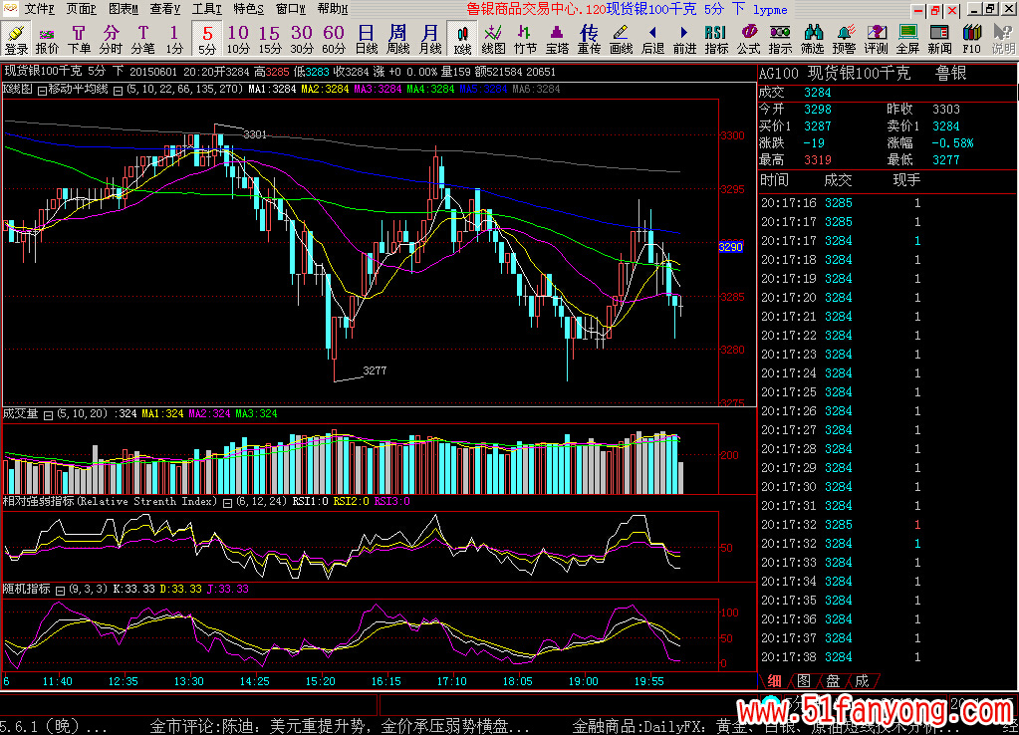Open the 文件 File menu
Image resolution: width=1019 pixels, height=735 pixels.
tap(39, 9)
